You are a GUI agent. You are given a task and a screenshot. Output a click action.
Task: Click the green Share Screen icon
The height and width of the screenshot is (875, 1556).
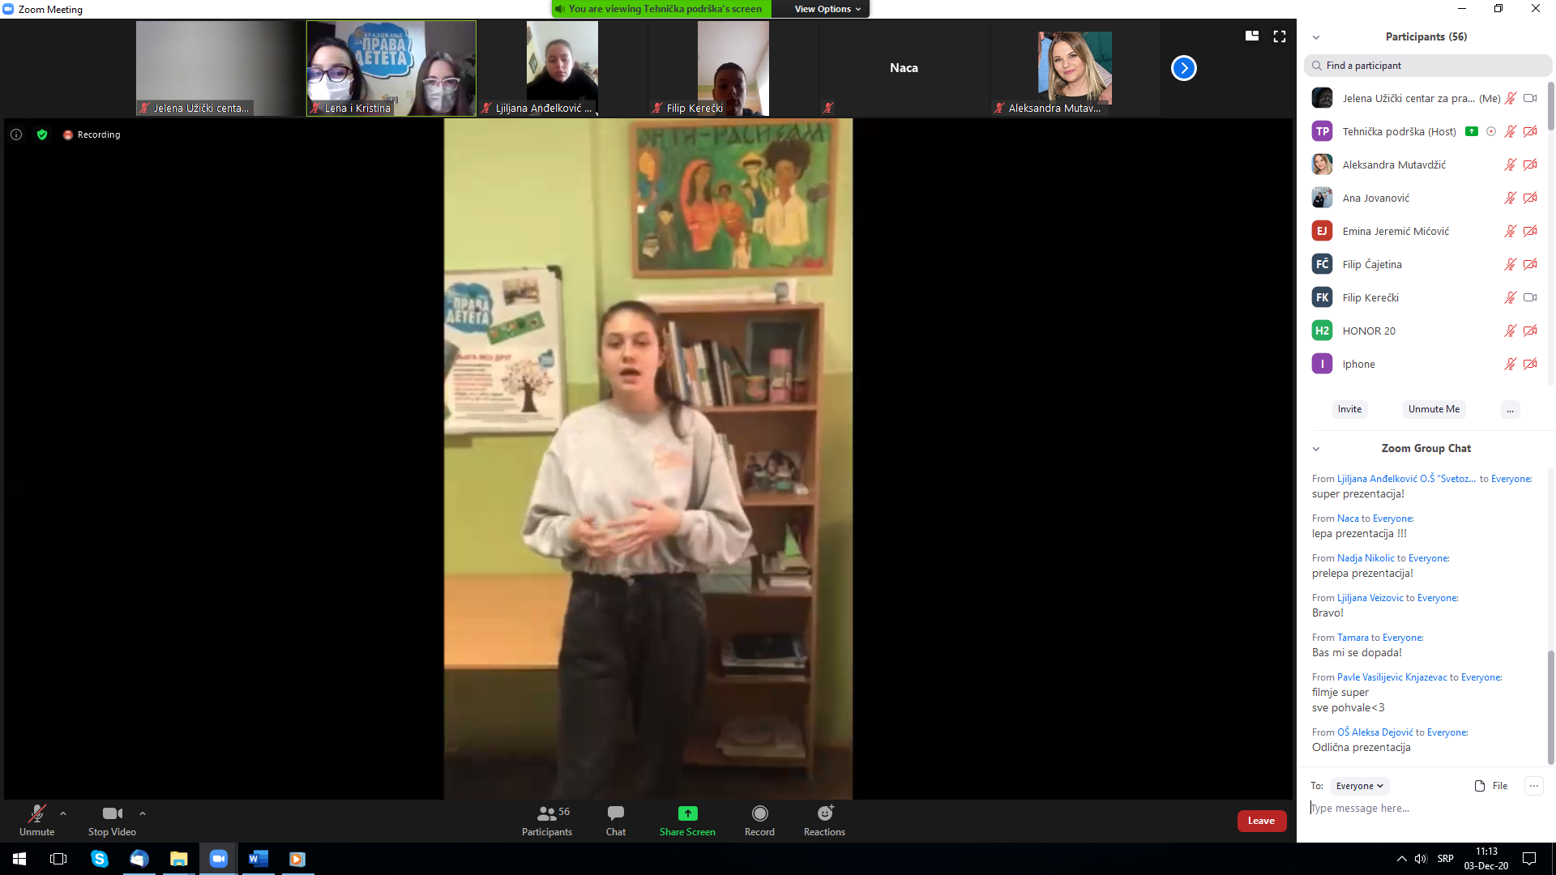pos(687,813)
